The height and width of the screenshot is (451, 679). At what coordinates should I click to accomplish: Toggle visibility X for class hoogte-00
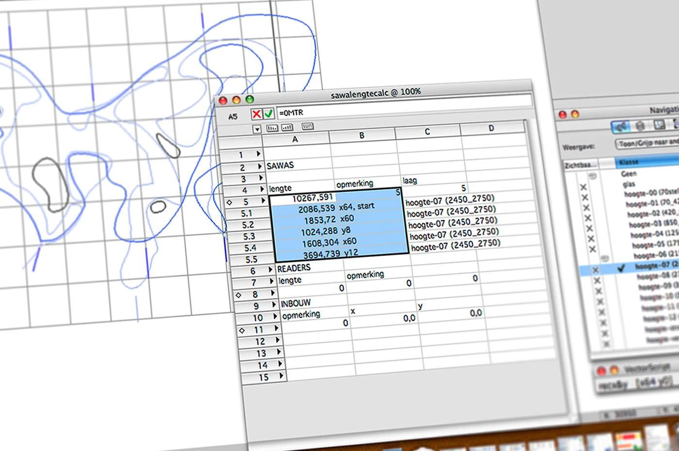click(x=584, y=197)
